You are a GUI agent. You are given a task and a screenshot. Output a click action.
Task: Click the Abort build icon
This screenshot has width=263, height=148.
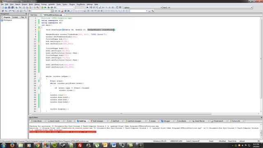coord(55,7)
